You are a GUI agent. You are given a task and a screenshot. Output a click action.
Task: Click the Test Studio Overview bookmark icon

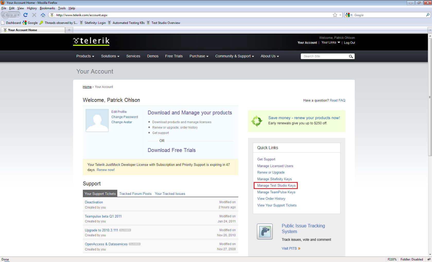pyautogui.click(x=148, y=23)
